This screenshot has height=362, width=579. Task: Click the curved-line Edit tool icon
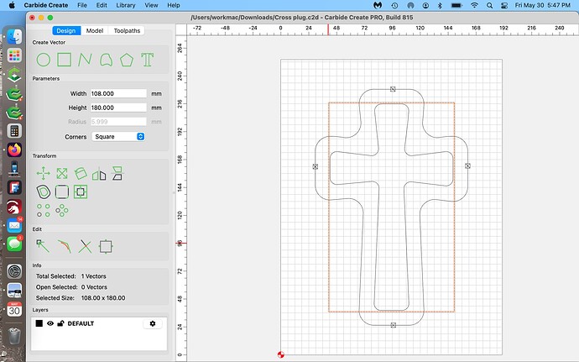[65, 246]
